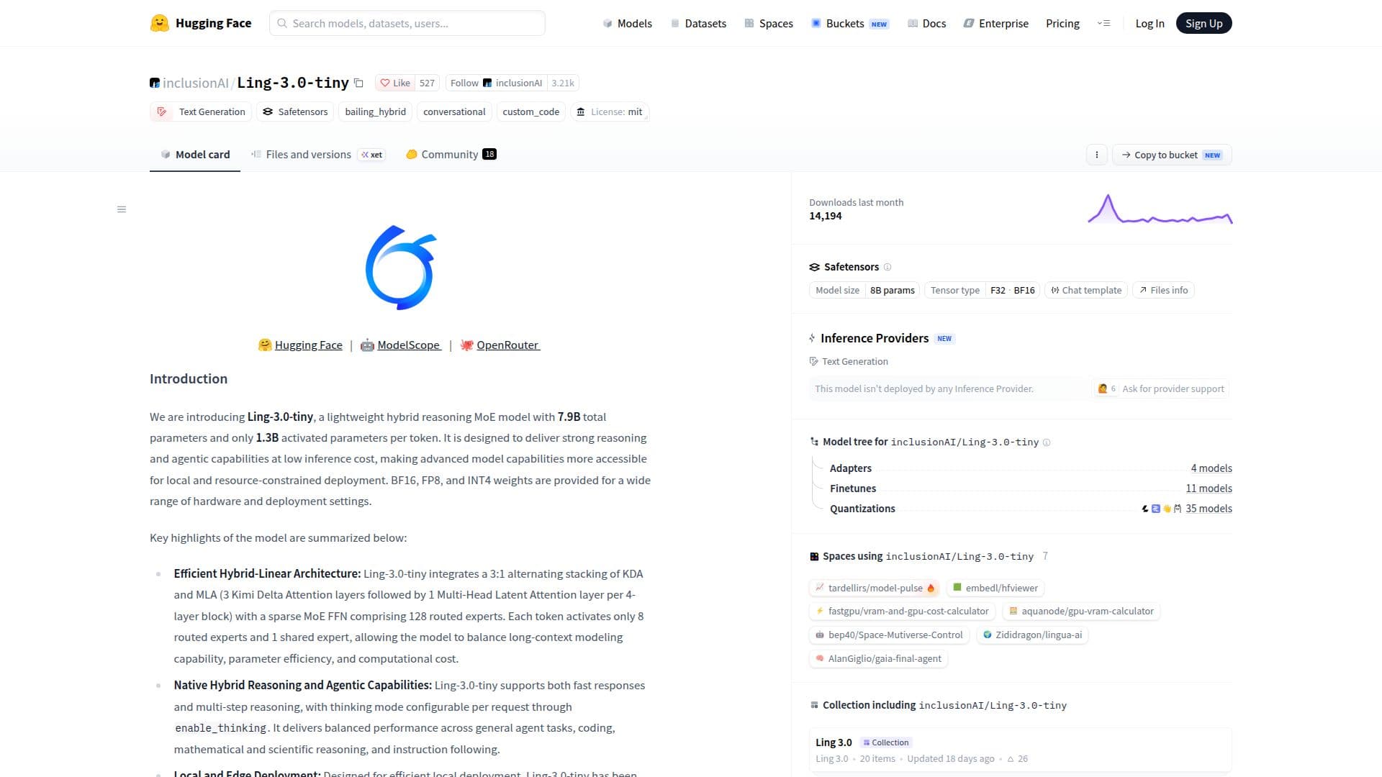Click Copy to bucket button
Image resolution: width=1382 pixels, height=777 pixels.
point(1172,155)
